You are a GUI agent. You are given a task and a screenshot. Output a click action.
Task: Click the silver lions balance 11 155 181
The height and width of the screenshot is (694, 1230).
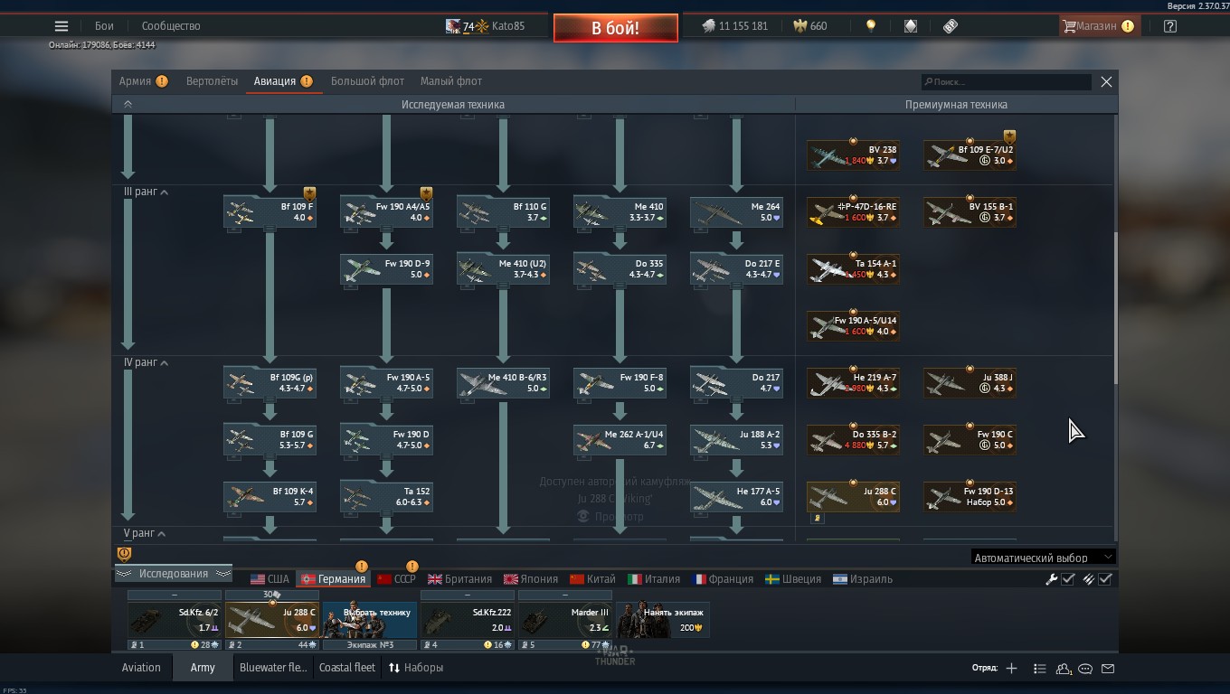coord(734,26)
